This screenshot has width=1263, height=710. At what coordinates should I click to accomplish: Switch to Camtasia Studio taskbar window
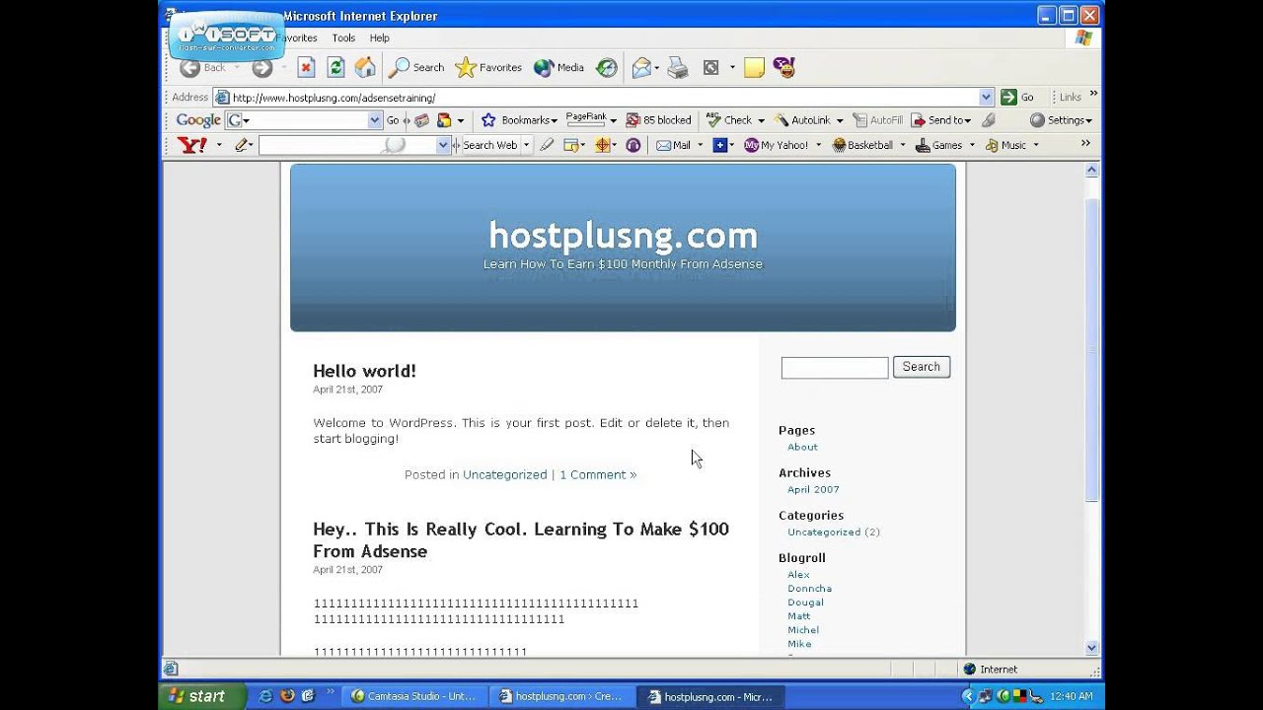414,696
